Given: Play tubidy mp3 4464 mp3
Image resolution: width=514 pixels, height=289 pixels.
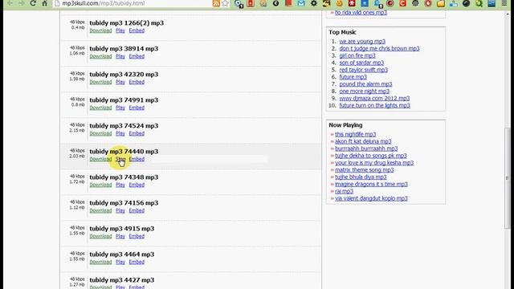Looking at the screenshot, I should [x=120, y=262].
